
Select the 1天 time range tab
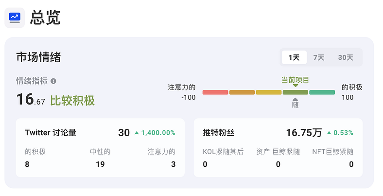[294, 57]
